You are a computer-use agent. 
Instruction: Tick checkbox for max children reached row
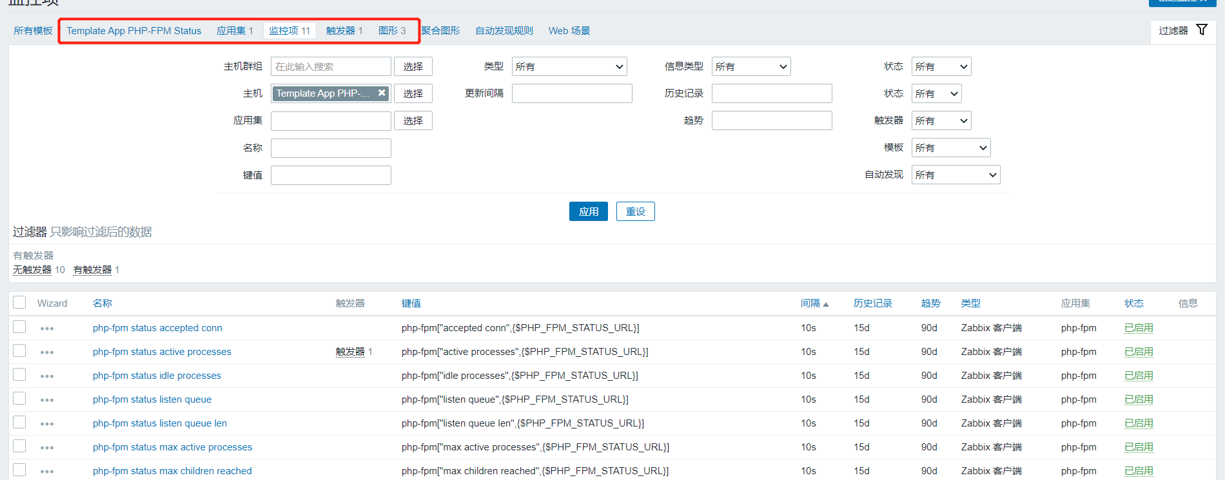click(19, 470)
